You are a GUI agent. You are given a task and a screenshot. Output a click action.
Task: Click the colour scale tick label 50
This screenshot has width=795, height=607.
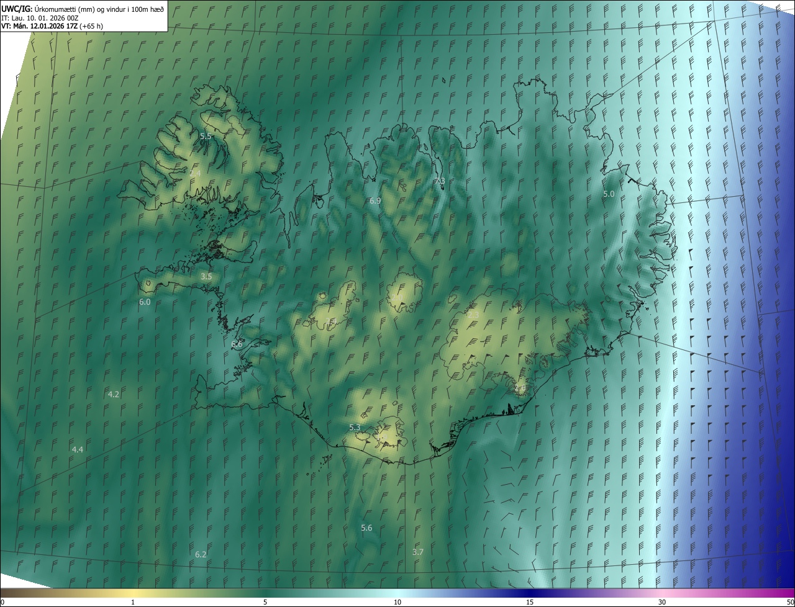pyautogui.click(x=790, y=602)
